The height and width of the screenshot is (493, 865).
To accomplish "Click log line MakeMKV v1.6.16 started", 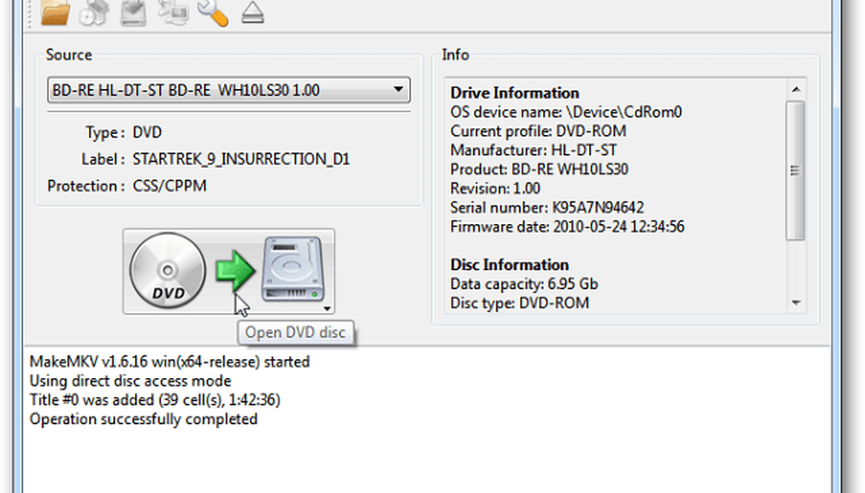I will tap(170, 362).
